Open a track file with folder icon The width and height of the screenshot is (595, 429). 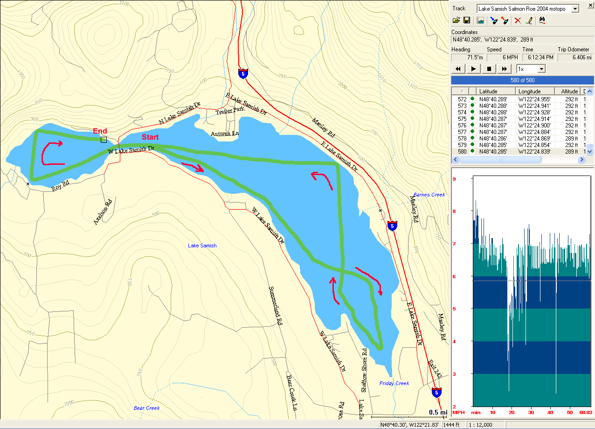457,21
